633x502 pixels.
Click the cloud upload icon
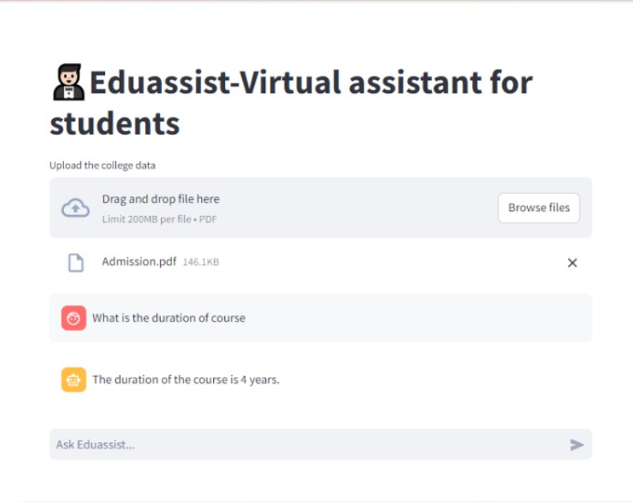click(76, 208)
